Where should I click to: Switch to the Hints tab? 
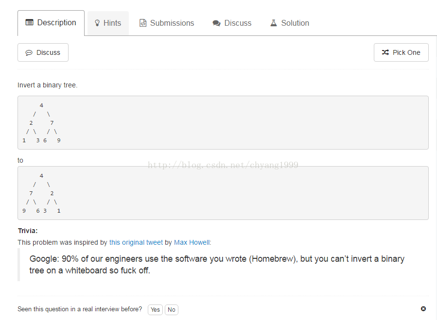(108, 23)
